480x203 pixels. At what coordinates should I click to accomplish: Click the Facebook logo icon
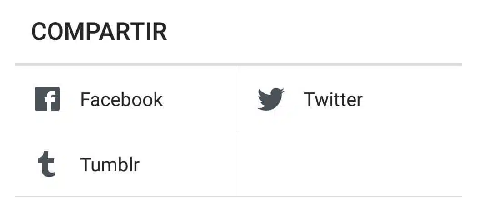(47, 99)
